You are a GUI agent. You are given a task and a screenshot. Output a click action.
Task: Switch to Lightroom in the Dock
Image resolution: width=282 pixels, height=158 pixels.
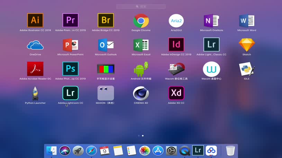(198, 150)
